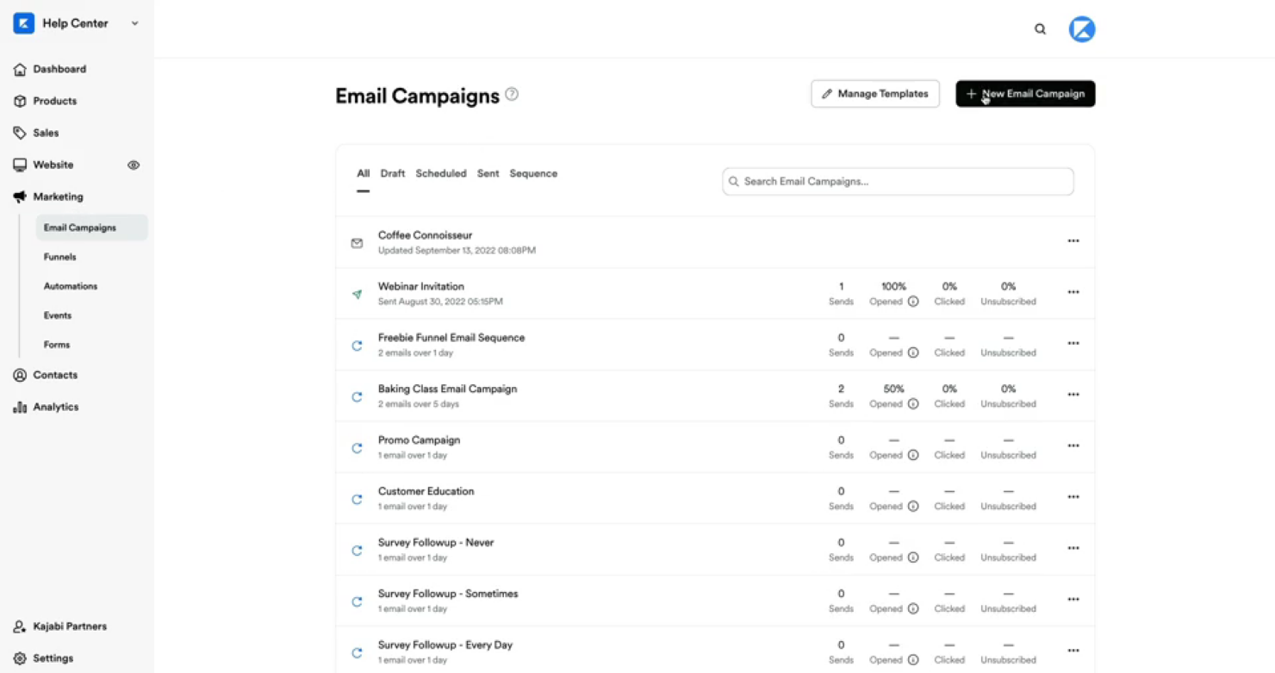
Task: Click the paper plane icon on Webinar Invitation
Action: tap(357, 293)
